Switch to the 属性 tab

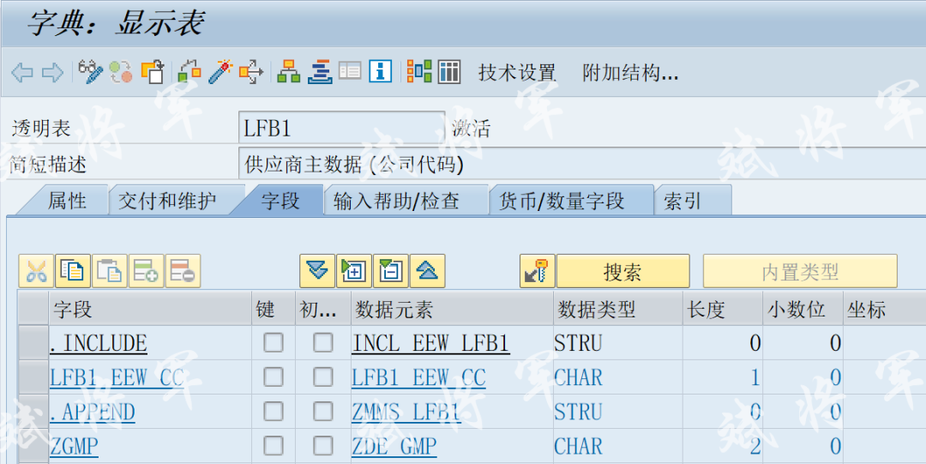pos(67,201)
